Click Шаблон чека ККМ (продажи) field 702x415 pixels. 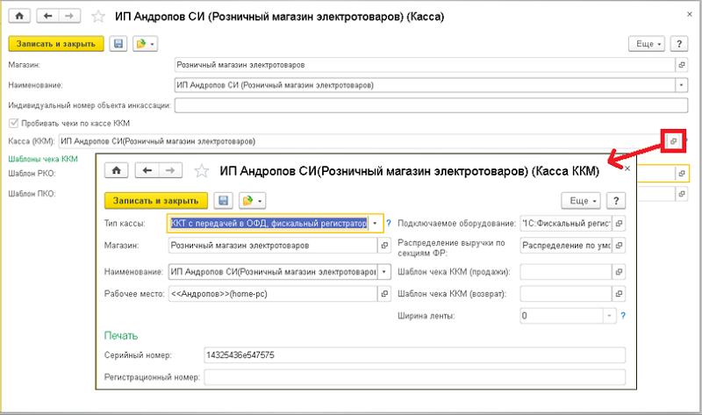pyautogui.click(x=566, y=272)
